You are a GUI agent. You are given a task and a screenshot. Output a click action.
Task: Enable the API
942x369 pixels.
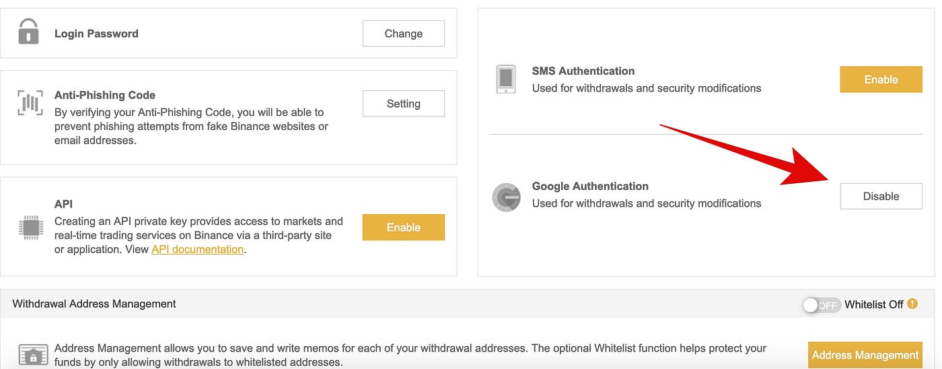404,228
